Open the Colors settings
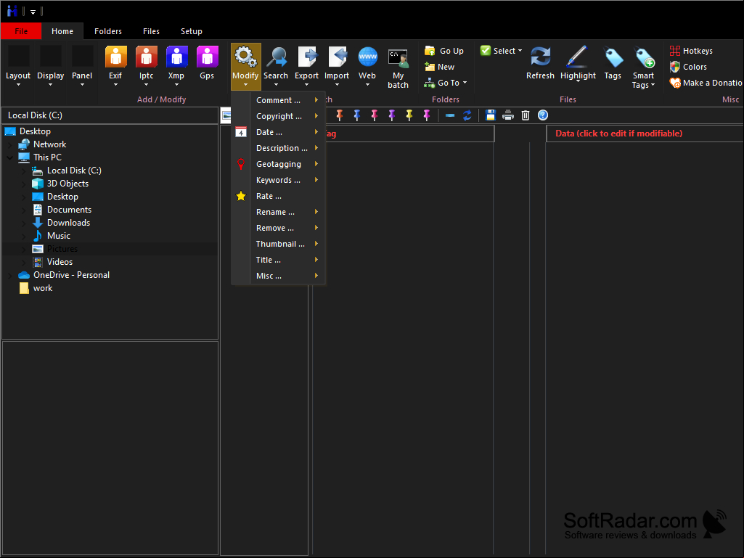 click(x=688, y=67)
